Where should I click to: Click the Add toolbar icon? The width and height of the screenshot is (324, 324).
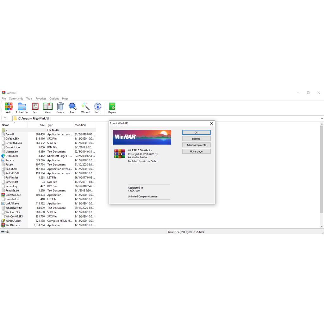[9, 107]
